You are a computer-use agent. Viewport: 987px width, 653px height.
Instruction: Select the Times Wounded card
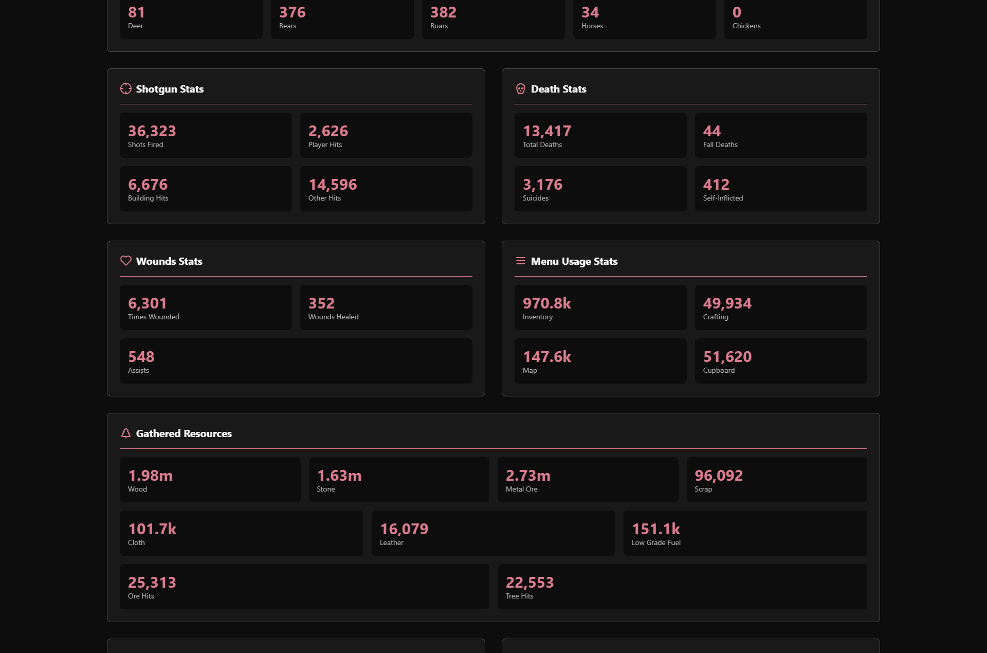pyautogui.click(x=206, y=307)
